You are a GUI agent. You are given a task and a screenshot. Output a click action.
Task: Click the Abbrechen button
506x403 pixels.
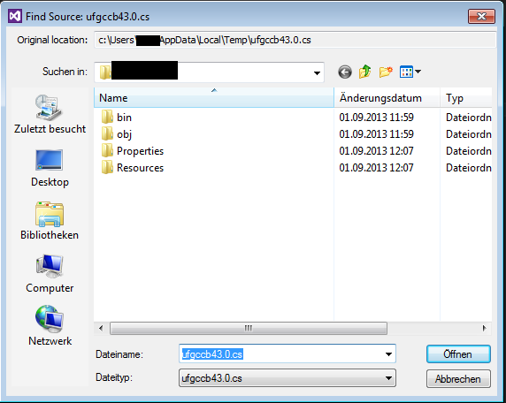point(458,379)
